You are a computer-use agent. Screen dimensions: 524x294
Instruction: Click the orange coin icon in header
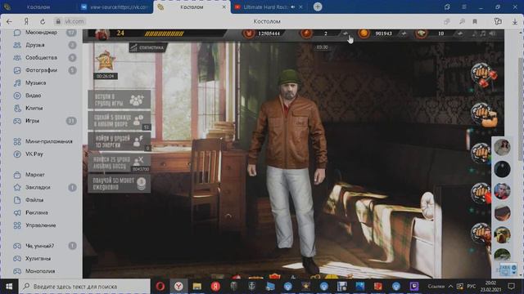364,33
